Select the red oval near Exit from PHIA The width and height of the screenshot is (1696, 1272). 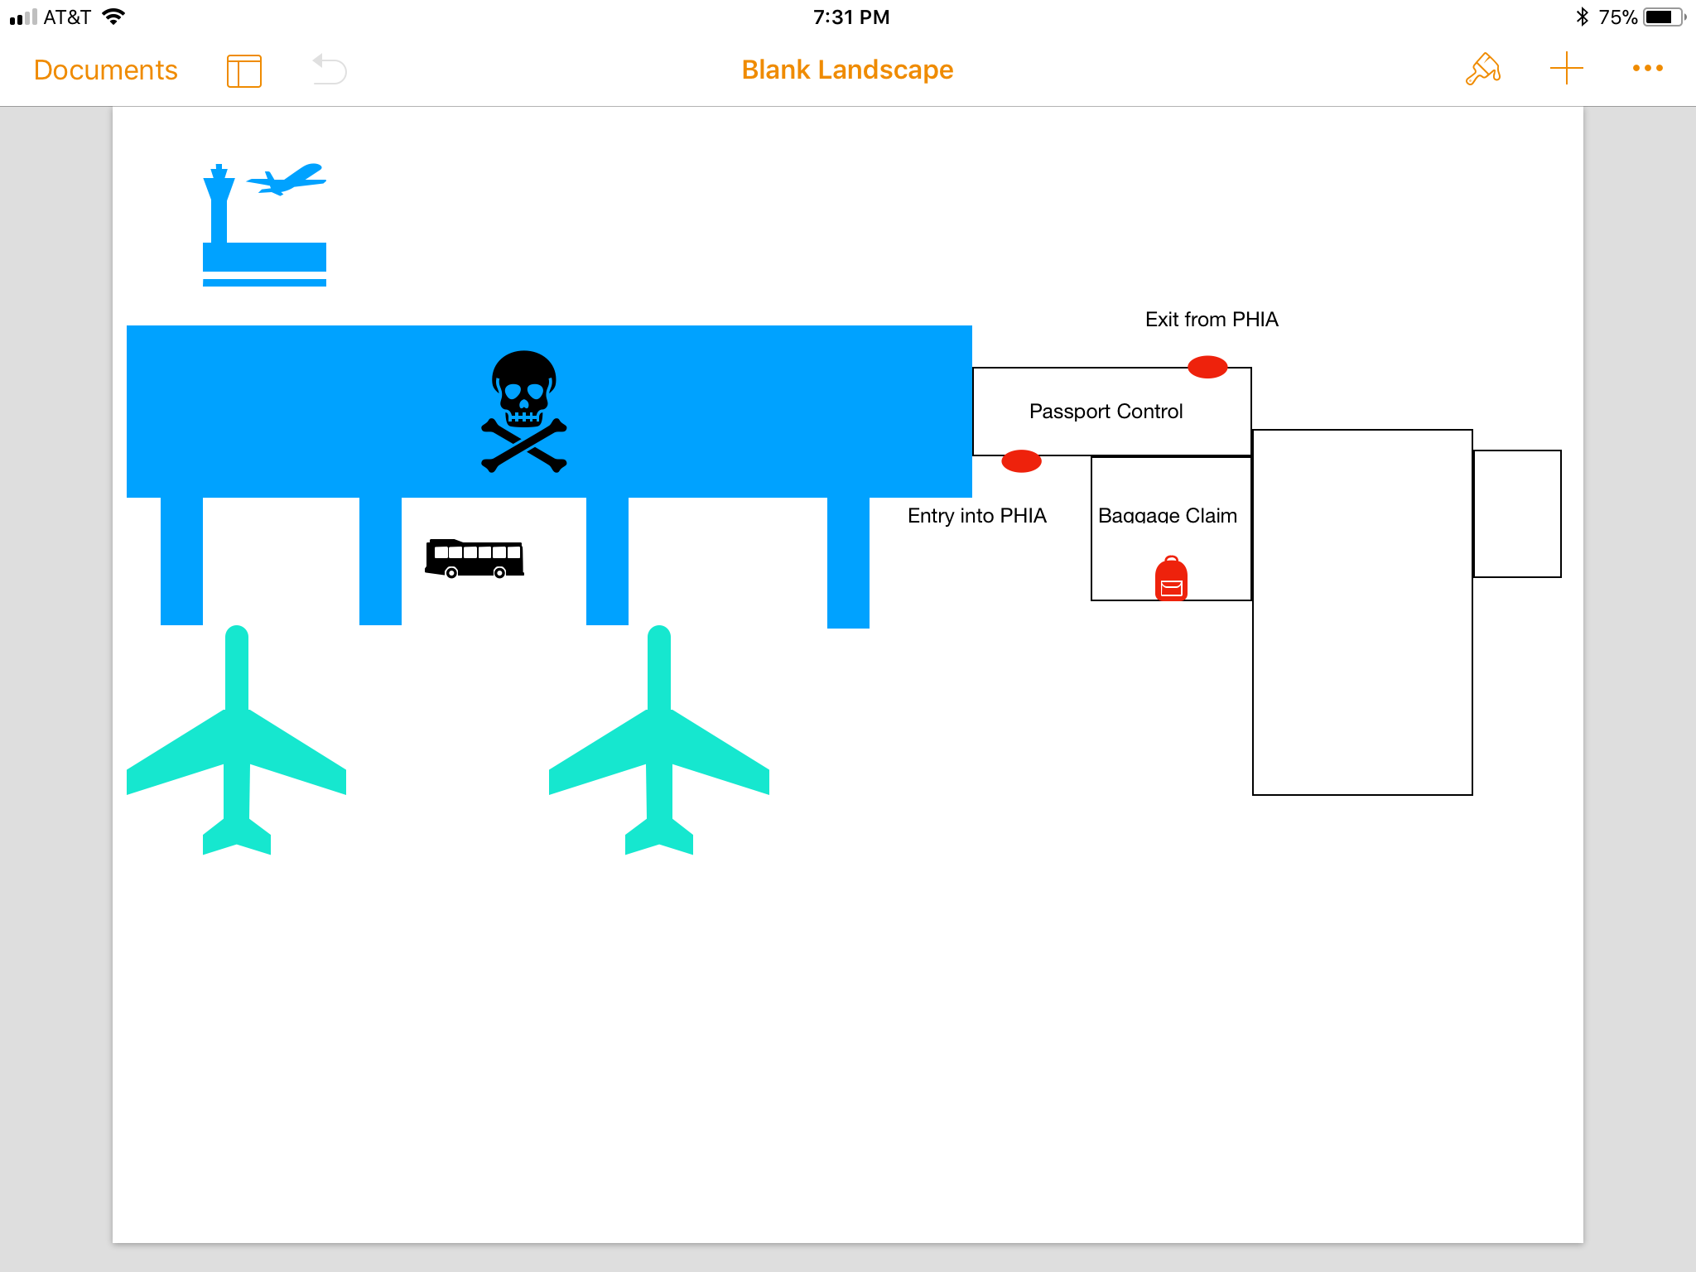click(x=1207, y=367)
